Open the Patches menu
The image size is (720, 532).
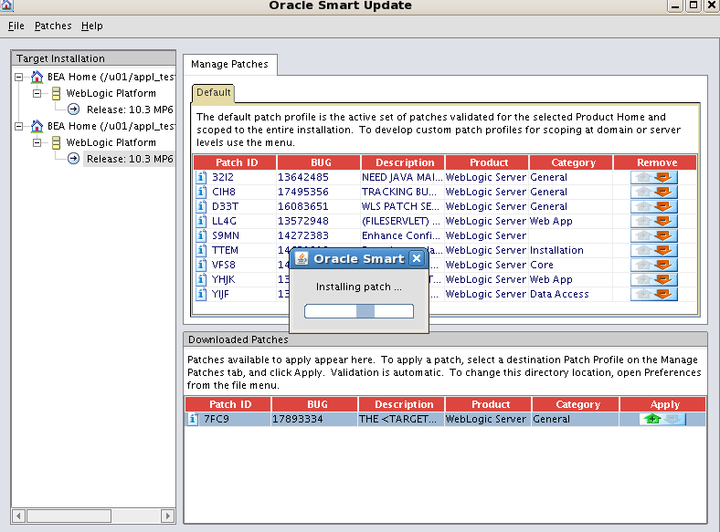pos(53,26)
